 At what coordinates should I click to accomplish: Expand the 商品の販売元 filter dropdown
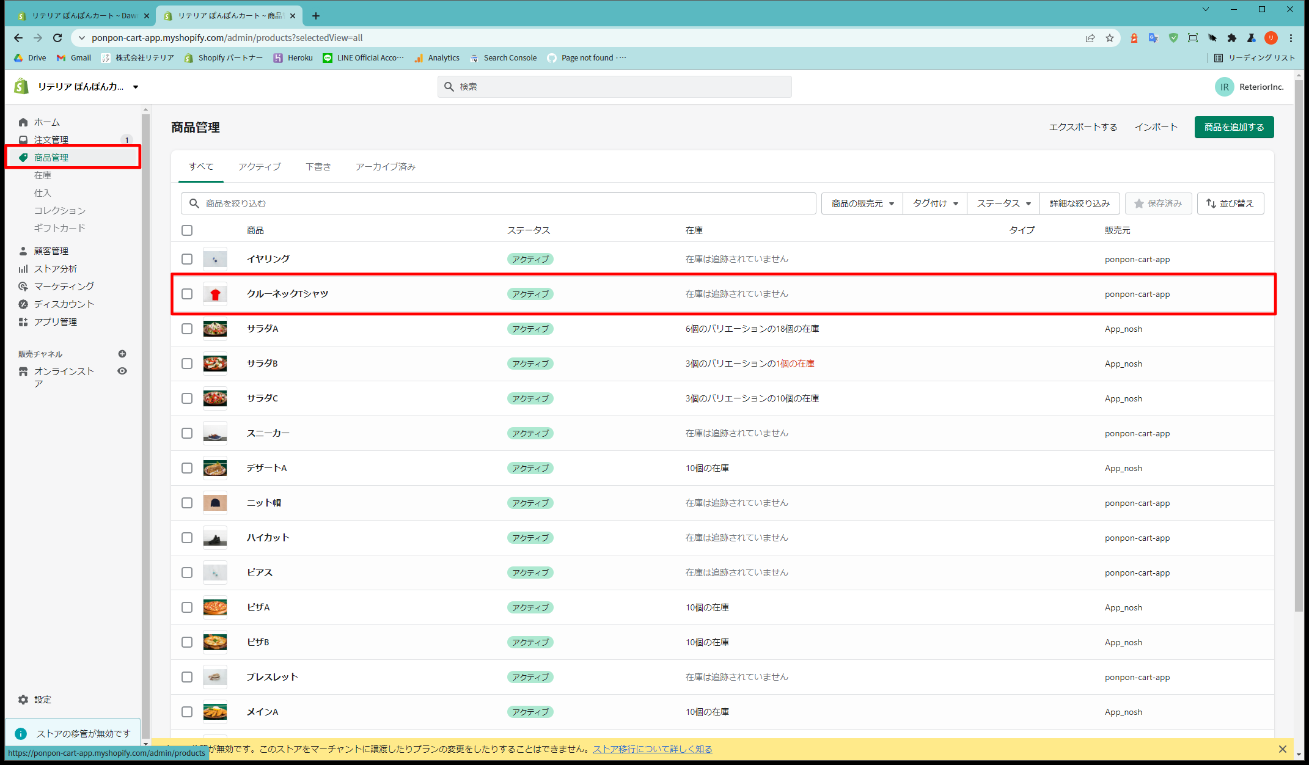862,203
